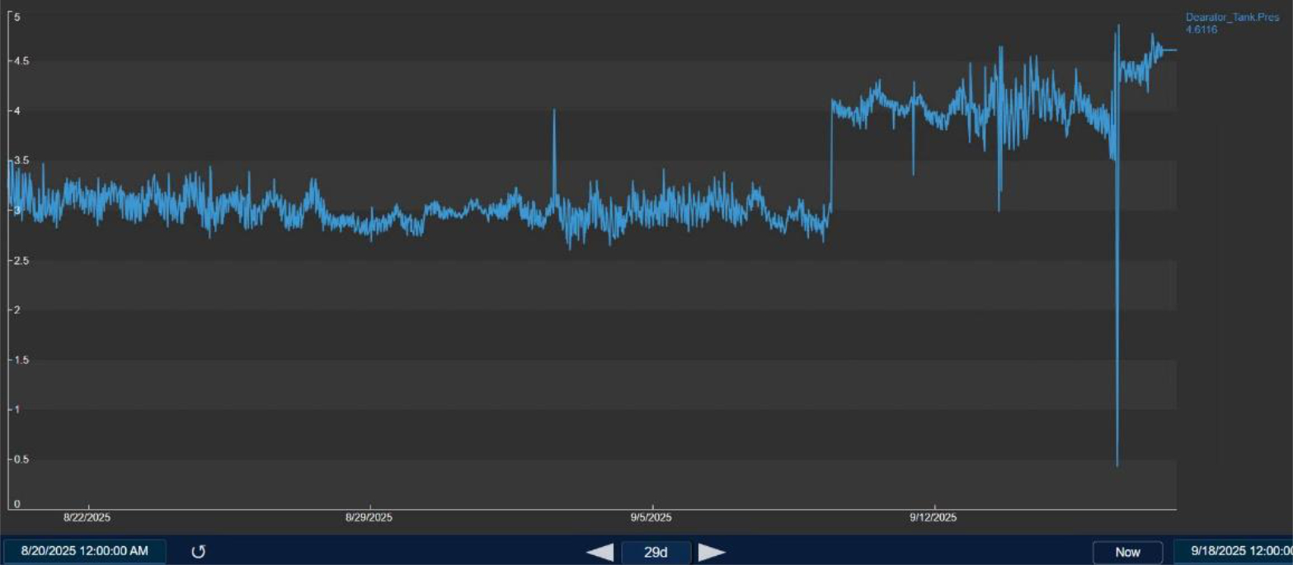Click the reset time range refresh icon
The width and height of the screenshot is (1293, 565).
click(198, 552)
